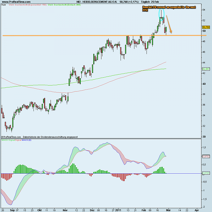Screen dimensions: 212x212
Task: Click the 30 price axis label
Action: pos(204,137)
